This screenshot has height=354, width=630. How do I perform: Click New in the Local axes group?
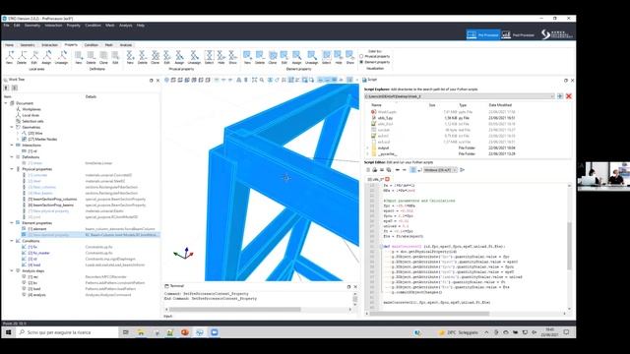(9, 57)
